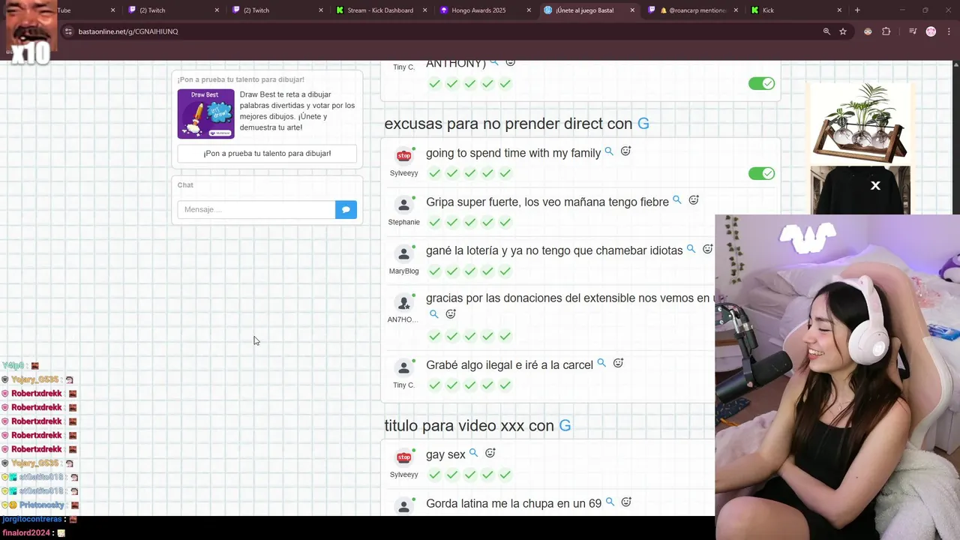
Task: Search 'Gorda latina' answer with magnifier icon
Action: coord(610,502)
